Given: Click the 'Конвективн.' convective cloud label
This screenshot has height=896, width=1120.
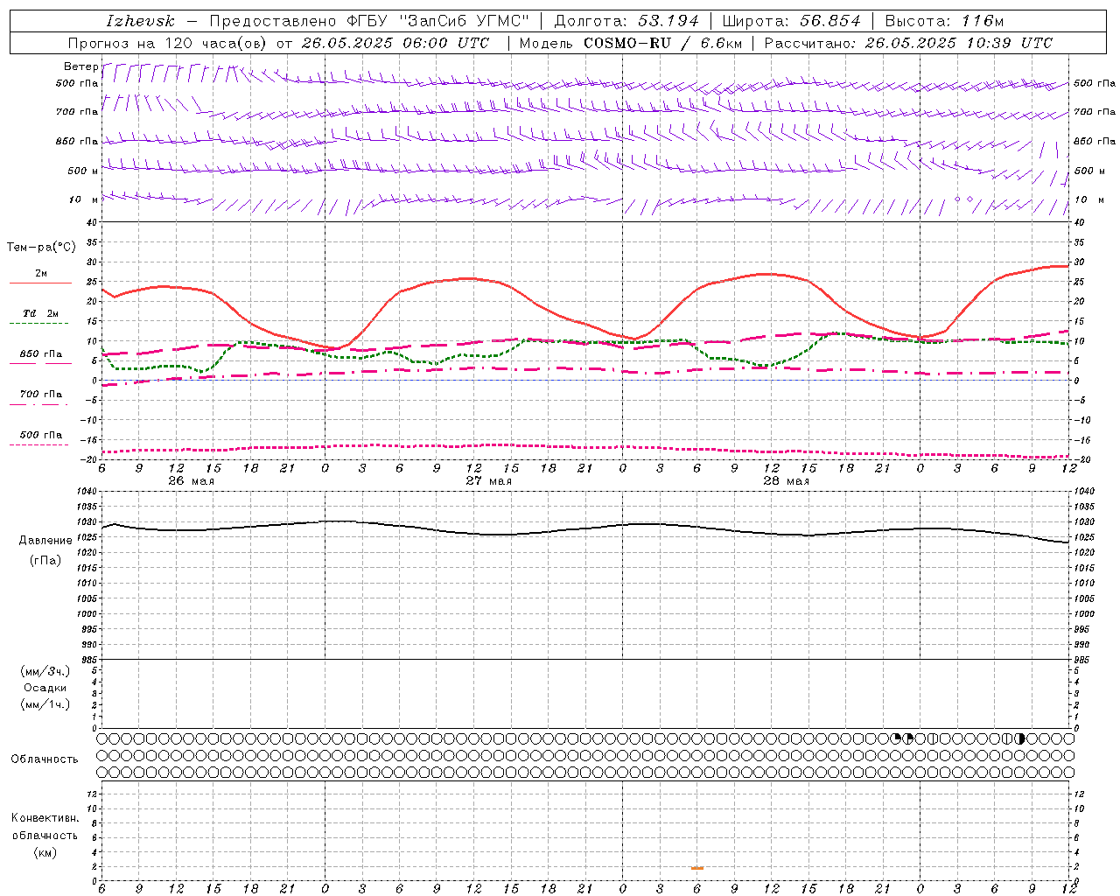Looking at the screenshot, I should click(x=45, y=818).
